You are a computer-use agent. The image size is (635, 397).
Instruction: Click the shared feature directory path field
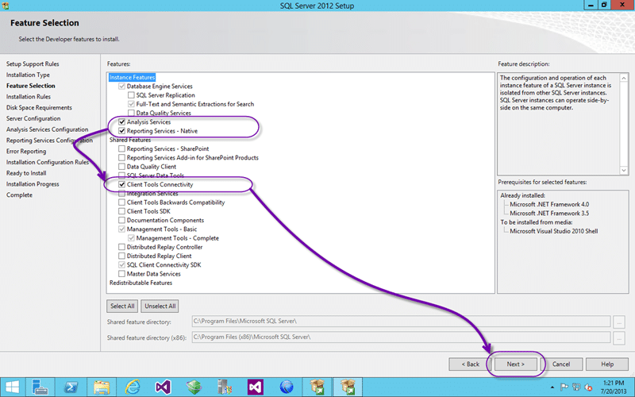coord(401,322)
